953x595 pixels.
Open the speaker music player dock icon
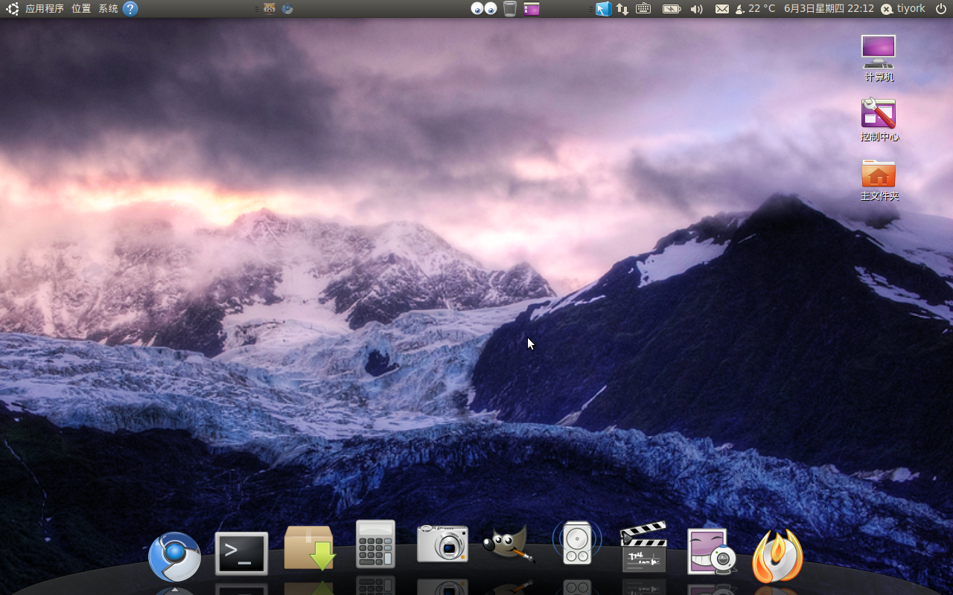pos(577,542)
